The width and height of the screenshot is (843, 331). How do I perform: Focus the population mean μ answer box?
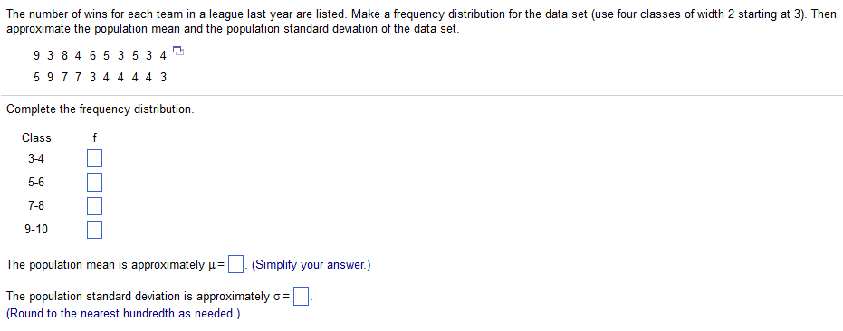tap(235, 265)
